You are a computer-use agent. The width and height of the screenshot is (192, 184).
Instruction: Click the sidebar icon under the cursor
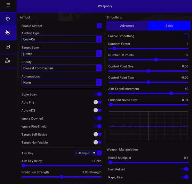click(8, 33)
